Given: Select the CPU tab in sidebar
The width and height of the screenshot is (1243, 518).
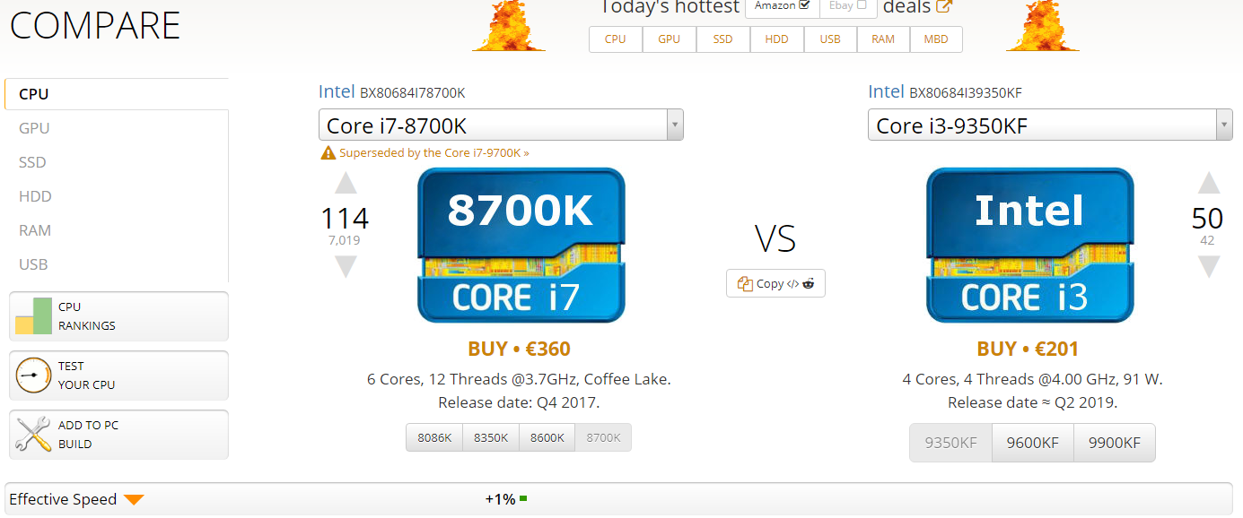Looking at the screenshot, I should coord(117,94).
